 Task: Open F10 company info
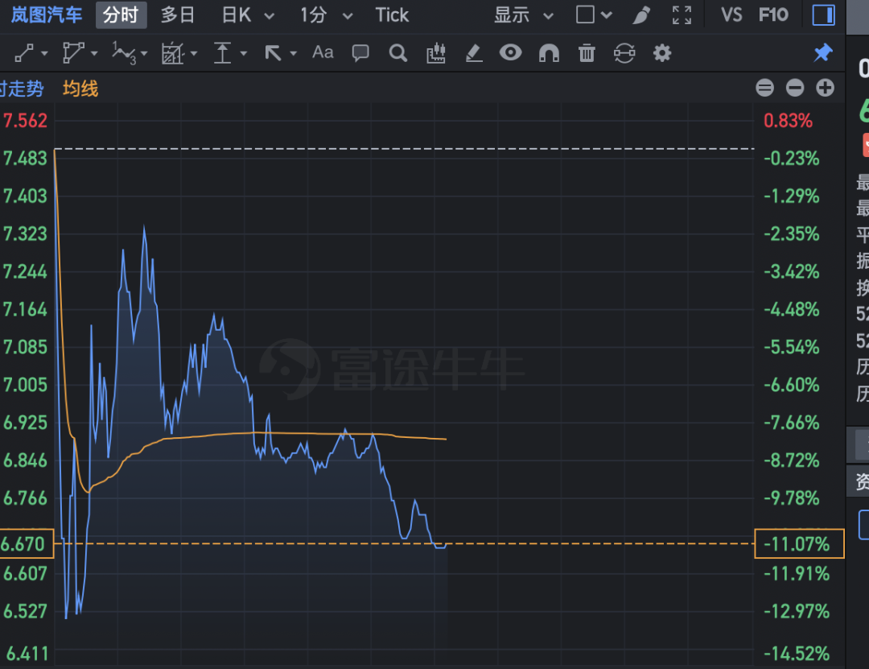pyautogui.click(x=773, y=15)
